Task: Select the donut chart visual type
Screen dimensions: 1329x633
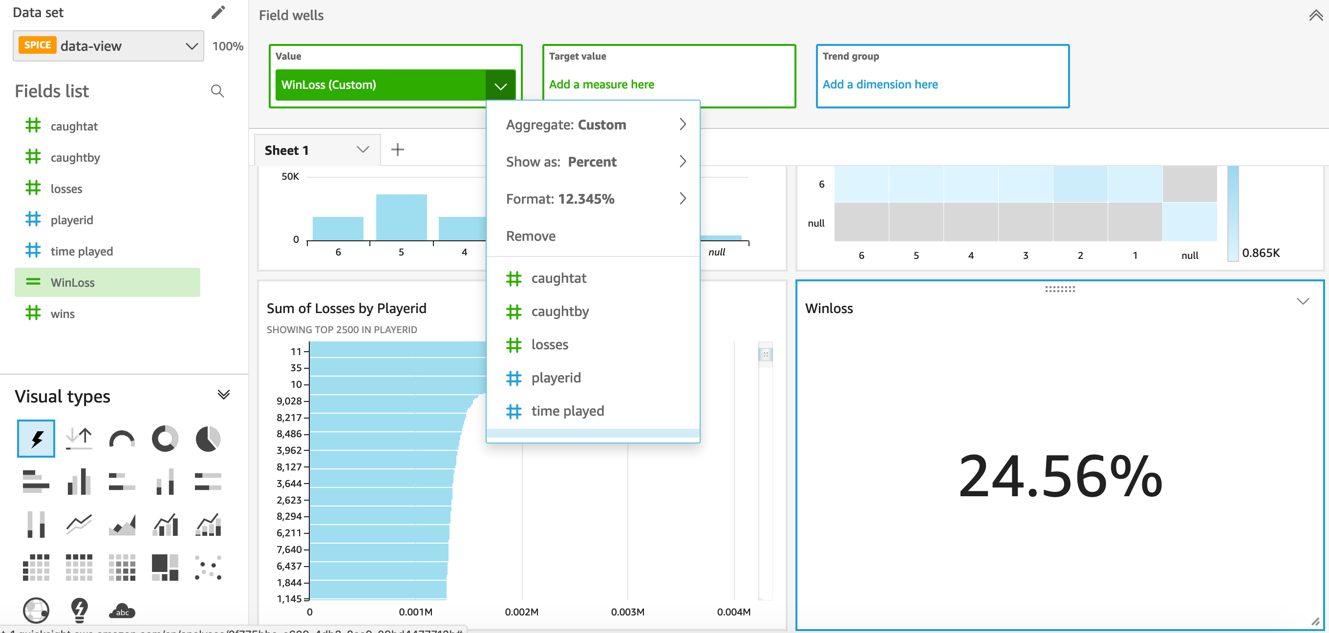Action: coord(165,439)
